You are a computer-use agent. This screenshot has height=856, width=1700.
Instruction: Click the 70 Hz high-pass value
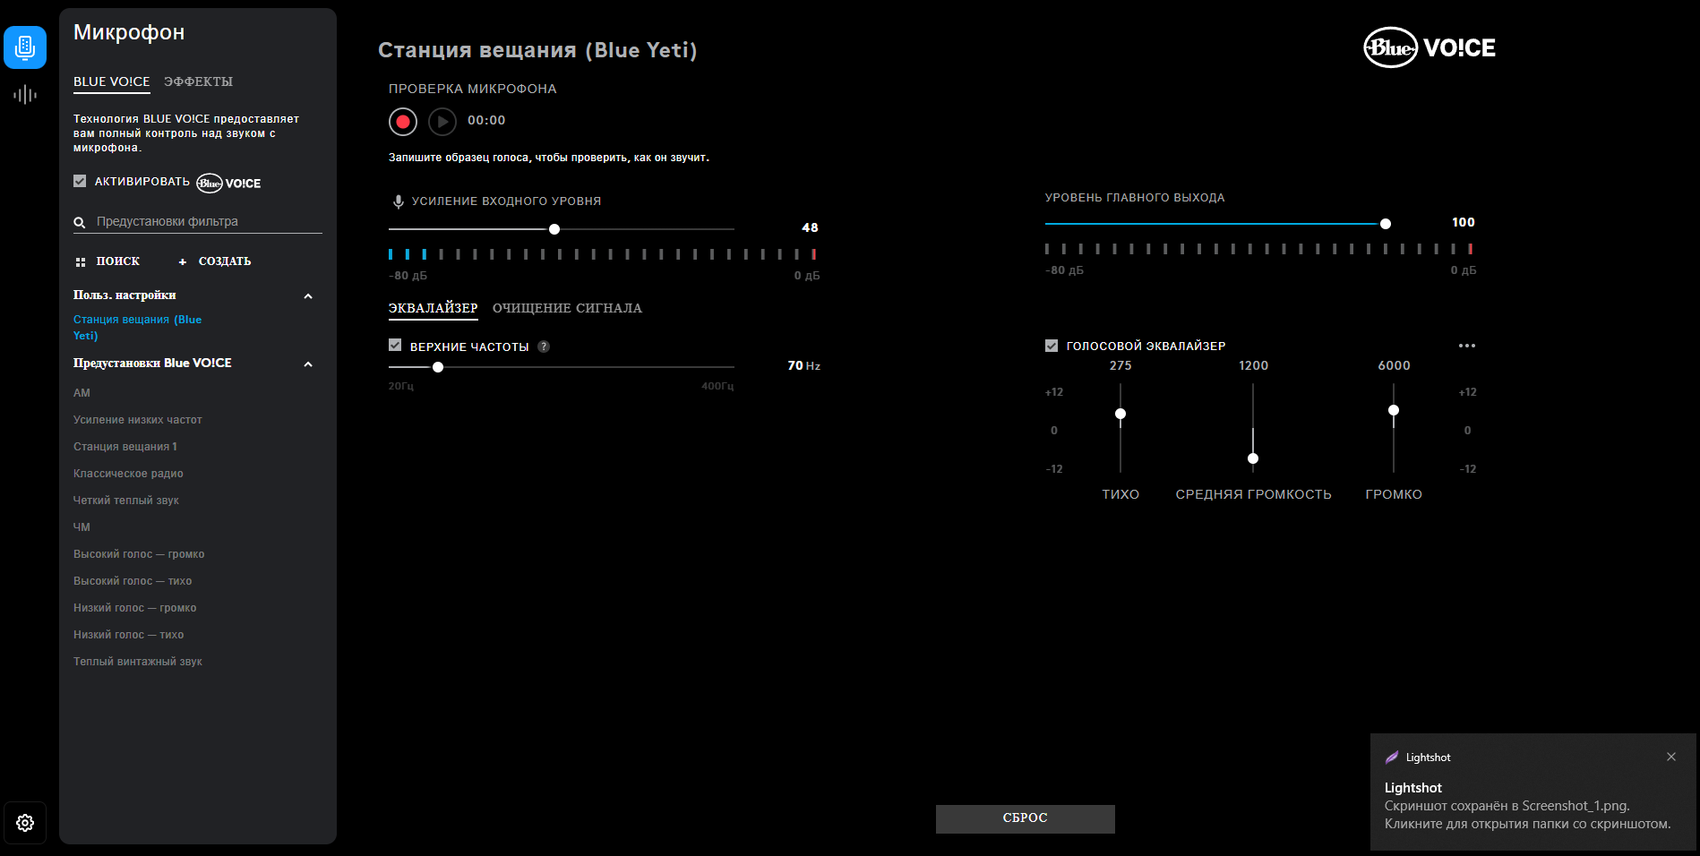click(804, 365)
